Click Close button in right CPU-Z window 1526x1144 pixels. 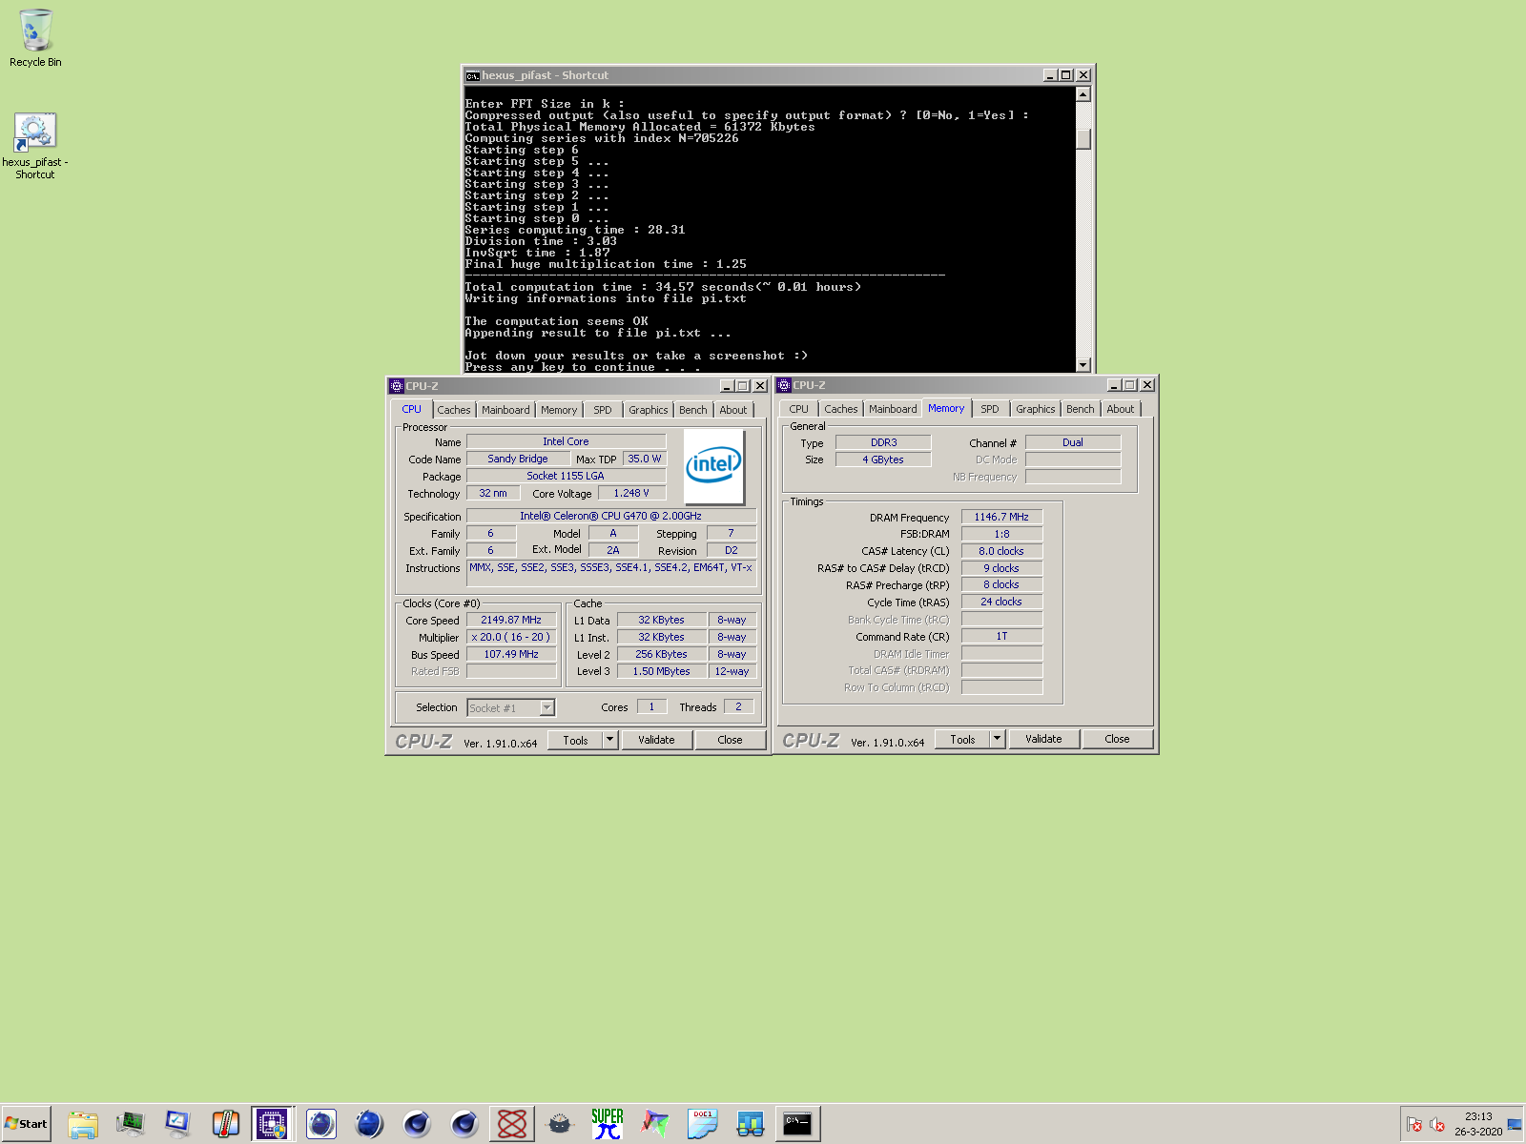1117,739
